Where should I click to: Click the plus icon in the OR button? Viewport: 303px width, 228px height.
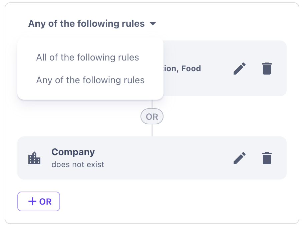click(32, 202)
